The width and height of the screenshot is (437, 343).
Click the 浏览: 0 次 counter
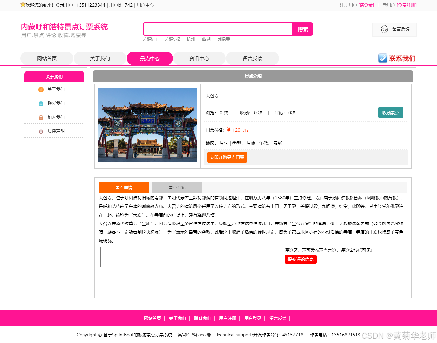pyautogui.click(x=217, y=113)
